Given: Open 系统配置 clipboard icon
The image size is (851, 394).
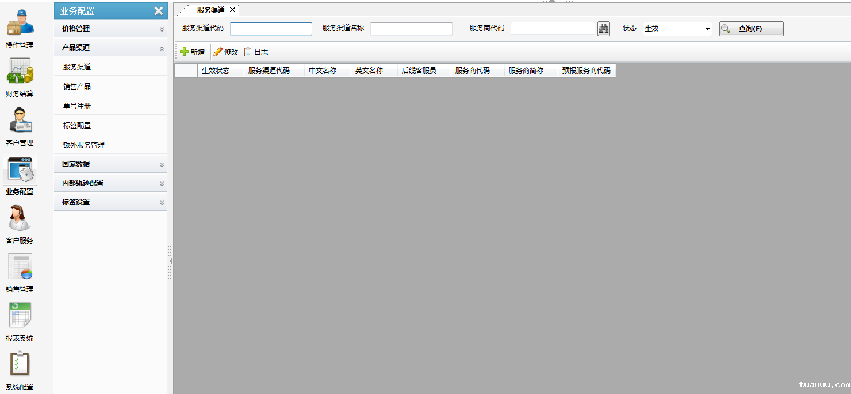Looking at the screenshot, I should point(20,365).
